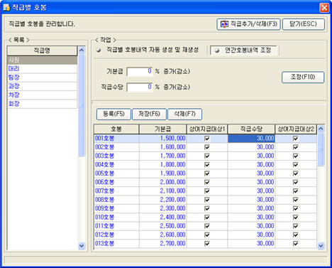
Task: Close the 직급별 호봉 window
Action: [324, 8]
